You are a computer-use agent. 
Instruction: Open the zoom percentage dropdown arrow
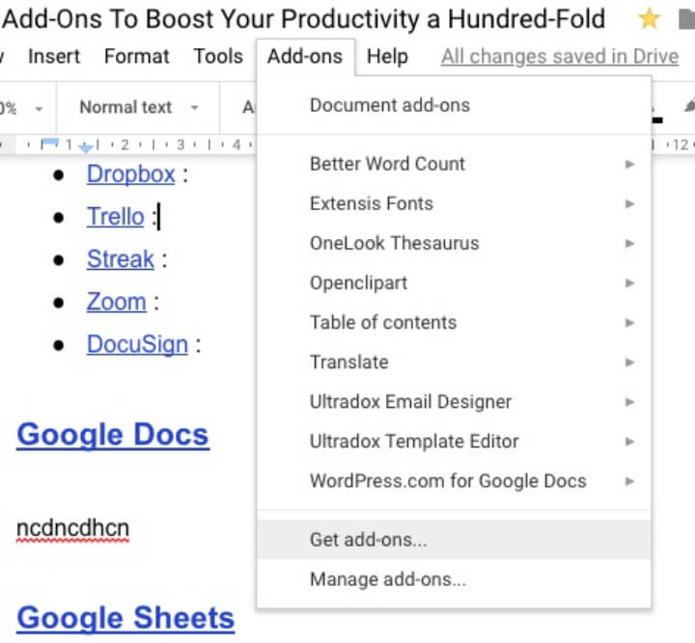[x=39, y=108]
